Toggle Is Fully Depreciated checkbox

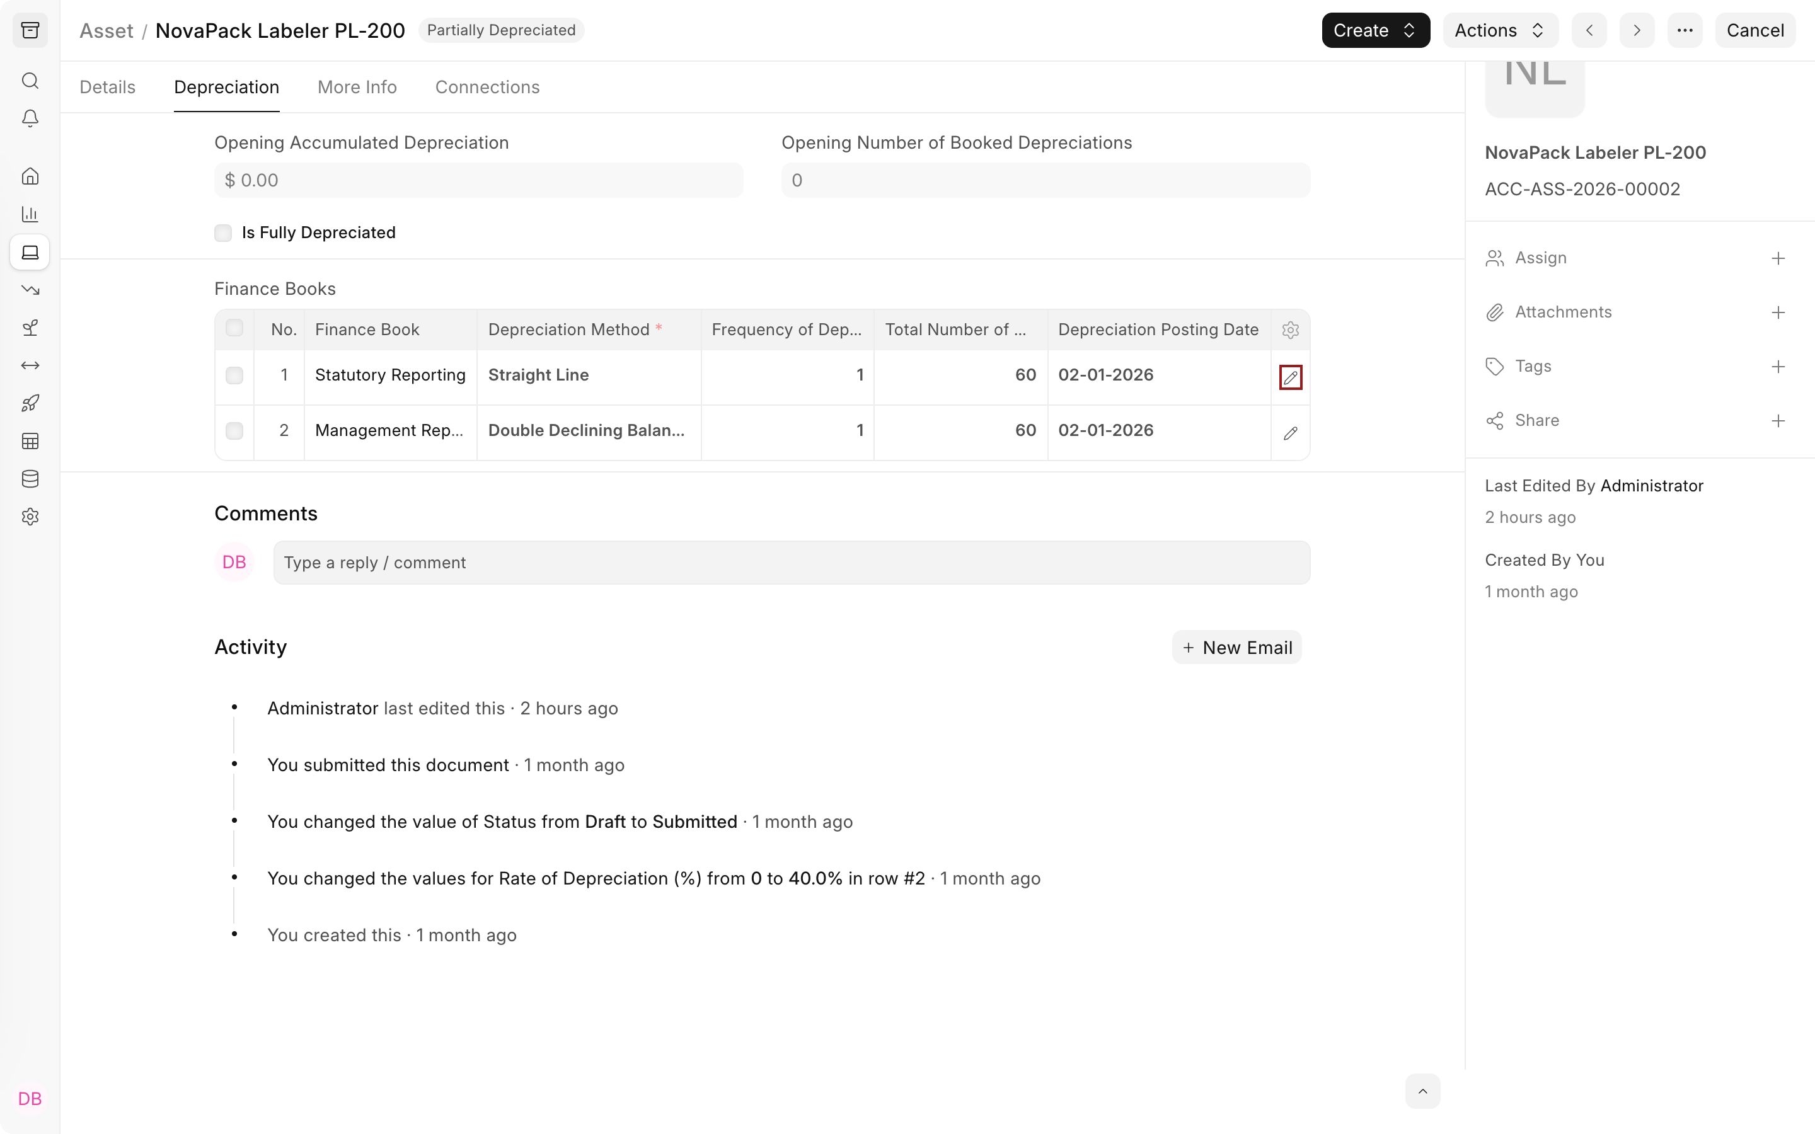pyautogui.click(x=222, y=232)
